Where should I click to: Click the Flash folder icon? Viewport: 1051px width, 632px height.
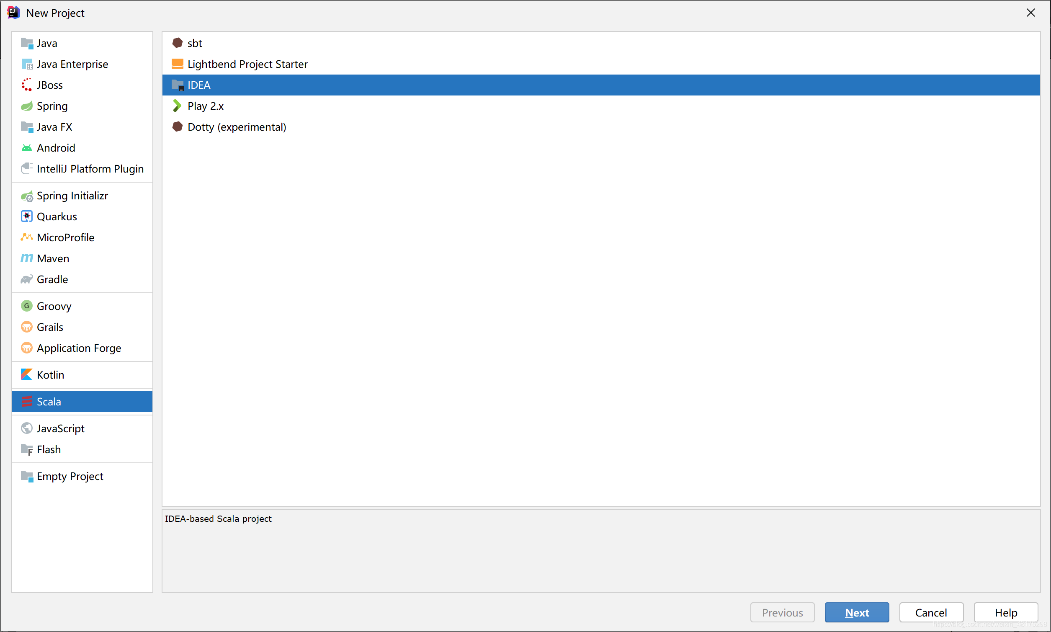tap(27, 449)
